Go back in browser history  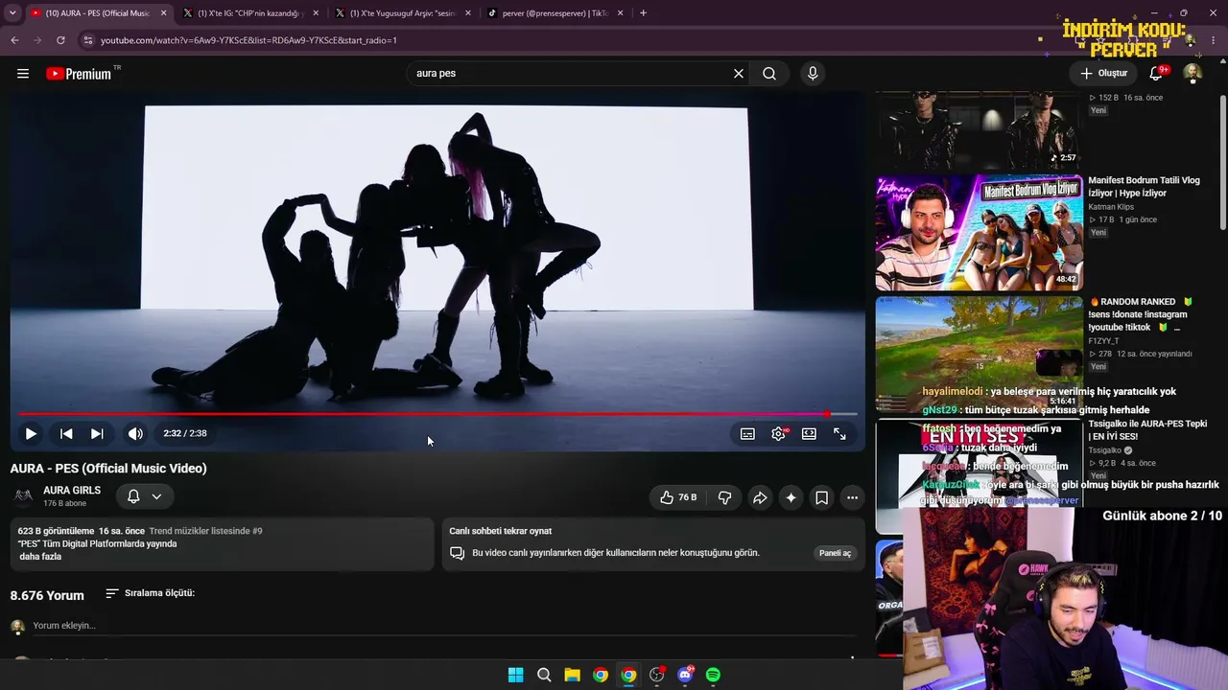[x=14, y=40]
